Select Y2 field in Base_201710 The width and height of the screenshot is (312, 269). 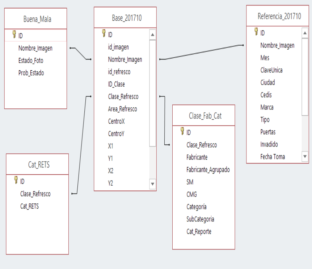coord(110,183)
